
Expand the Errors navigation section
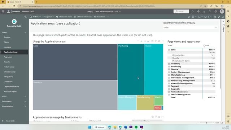point(25,97)
